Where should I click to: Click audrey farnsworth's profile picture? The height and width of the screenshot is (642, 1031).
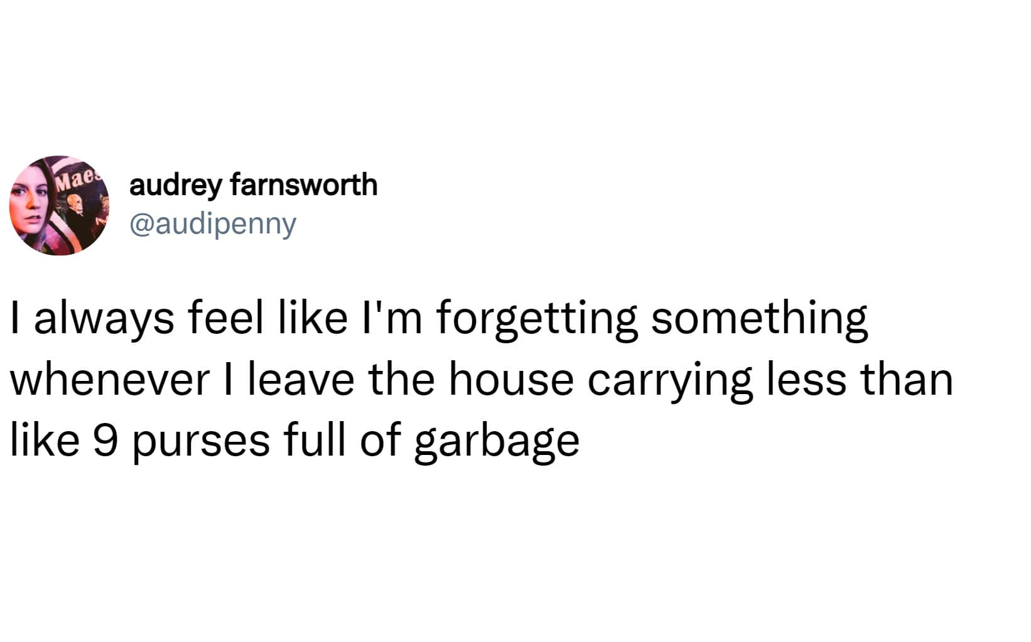(59, 205)
